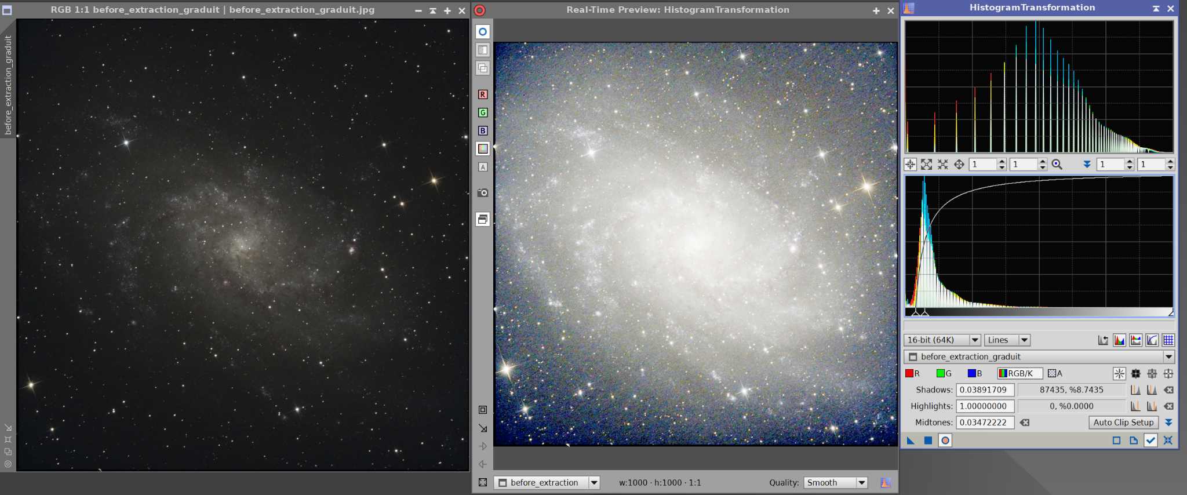Click second zoom value field in upper toolbar
This screenshot has width=1187, height=495.
[x=1024, y=165]
